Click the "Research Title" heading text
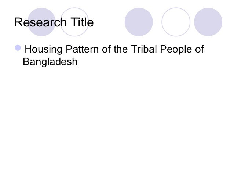Image resolution: width=234 pixels, height=176 pixels. 54,22
